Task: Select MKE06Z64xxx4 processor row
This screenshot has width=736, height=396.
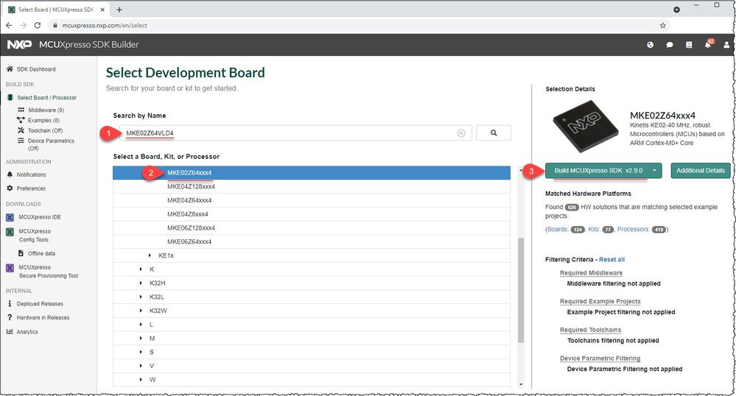Action: [x=311, y=241]
